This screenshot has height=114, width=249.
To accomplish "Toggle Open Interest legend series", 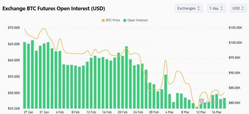I will [136, 20].
